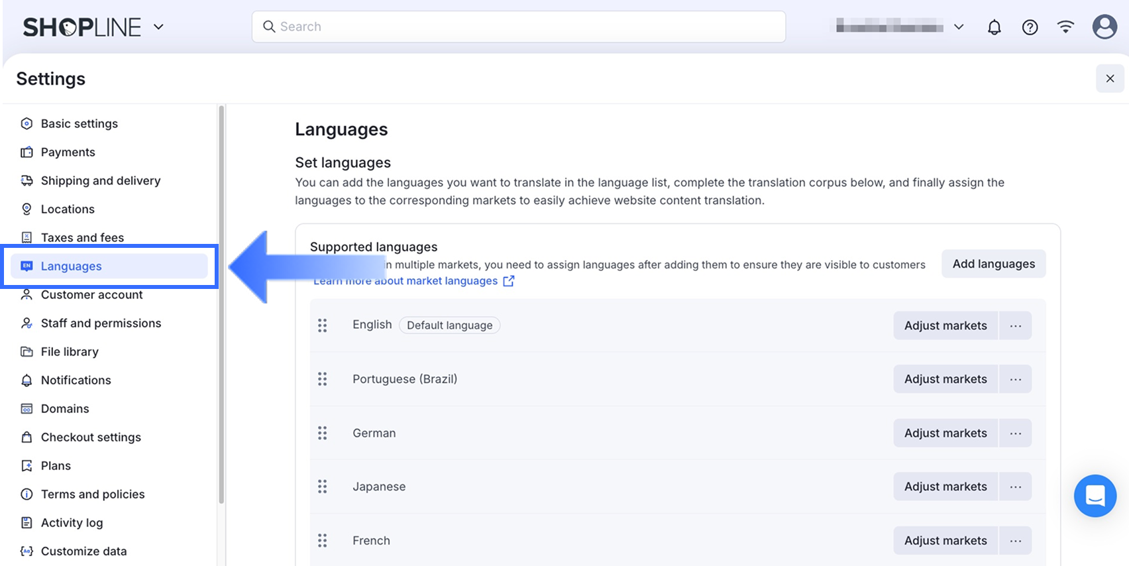Focus the Search input field
This screenshot has width=1129, height=566.
coord(519,27)
